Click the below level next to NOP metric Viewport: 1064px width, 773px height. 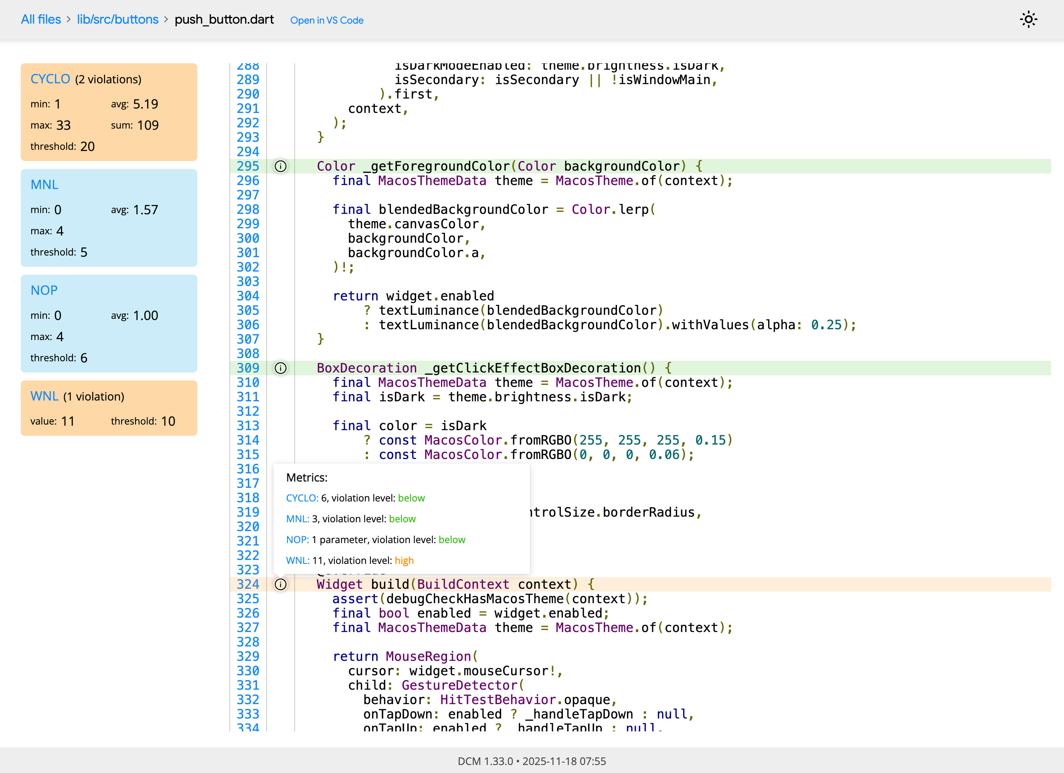coord(452,539)
